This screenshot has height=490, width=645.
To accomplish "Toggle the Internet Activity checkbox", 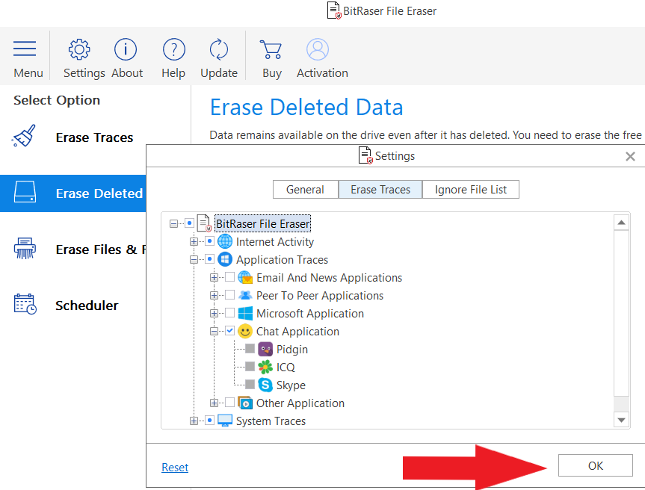I will coord(209,241).
